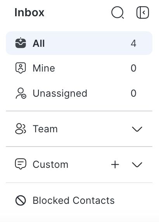Viewport: 159px width, 222px height.
Task: Click the Blocked Contacts prohibition icon
Action: pyautogui.click(x=21, y=200)
